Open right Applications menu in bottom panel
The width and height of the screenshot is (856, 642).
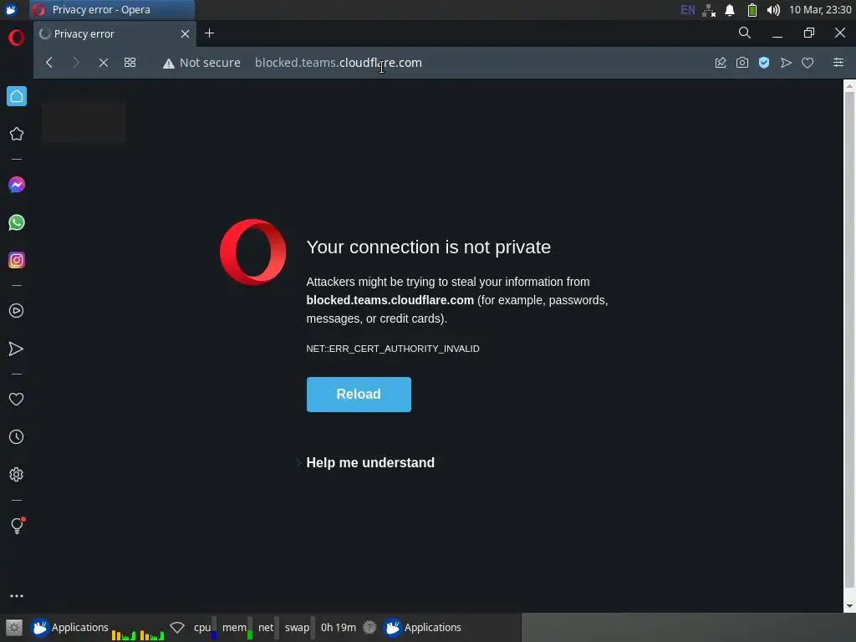tap(422, 627)
